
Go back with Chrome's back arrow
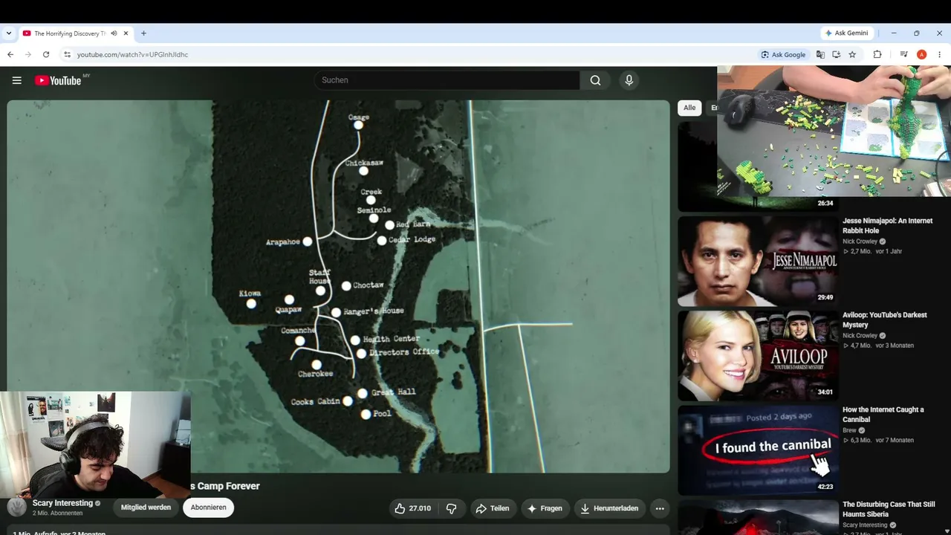pyautogui.click(x=10, y=54)
